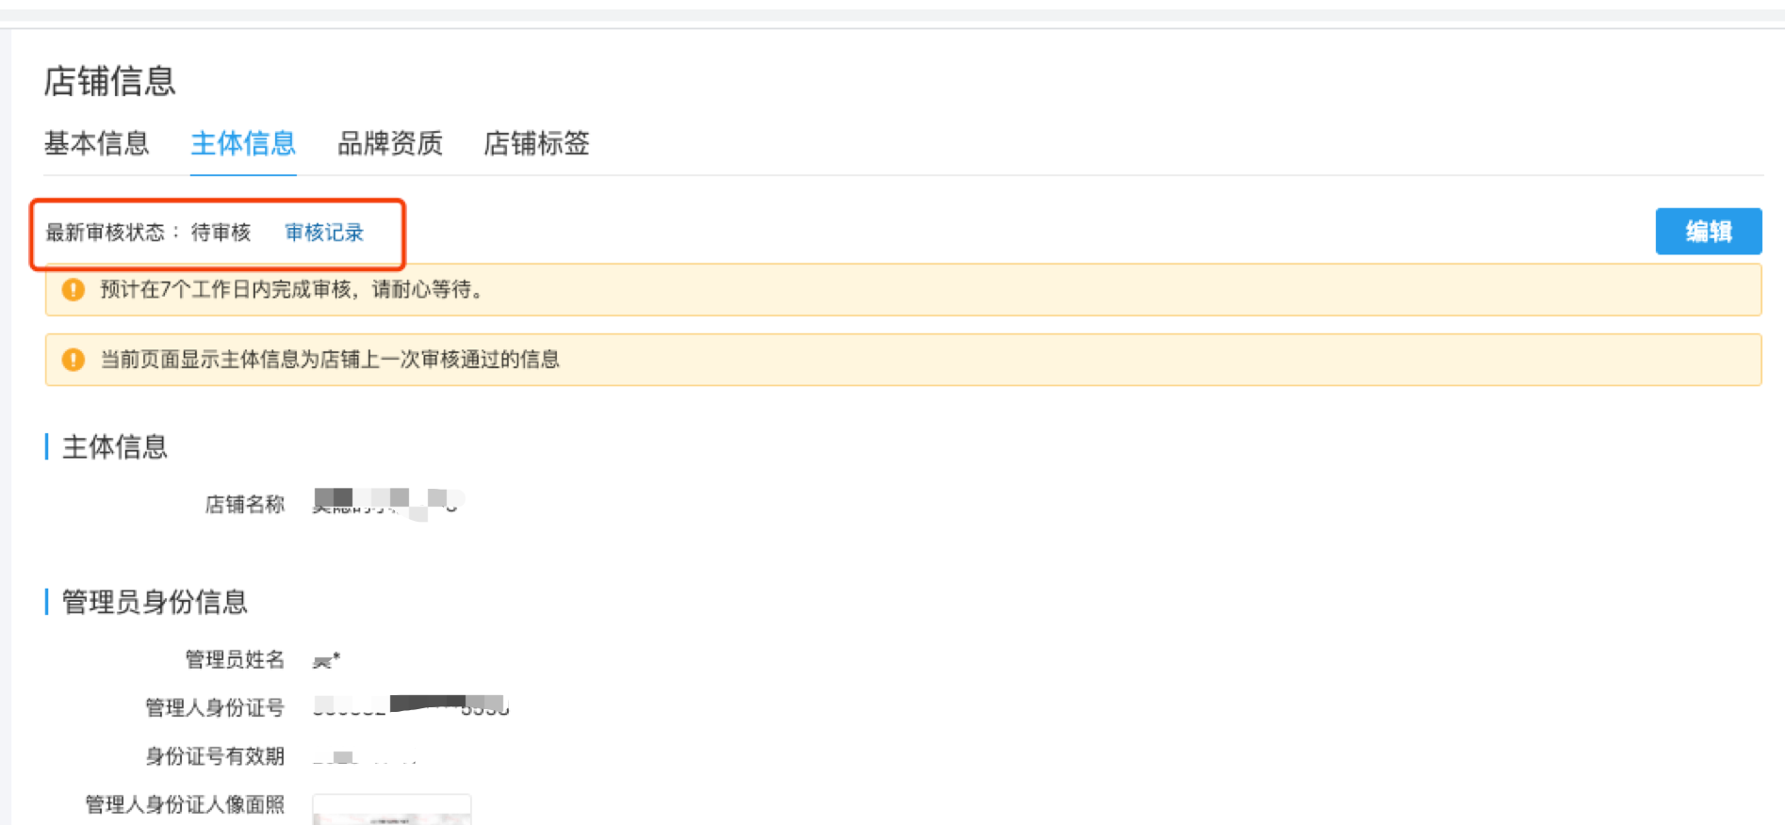Click the 7个工作日 notice warning icon

(74, 289)
